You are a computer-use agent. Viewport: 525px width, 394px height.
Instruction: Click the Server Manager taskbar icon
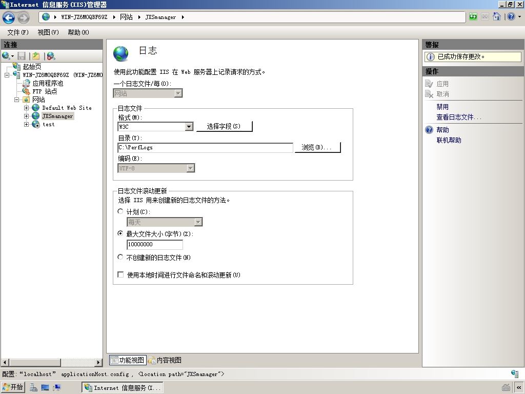33,388
